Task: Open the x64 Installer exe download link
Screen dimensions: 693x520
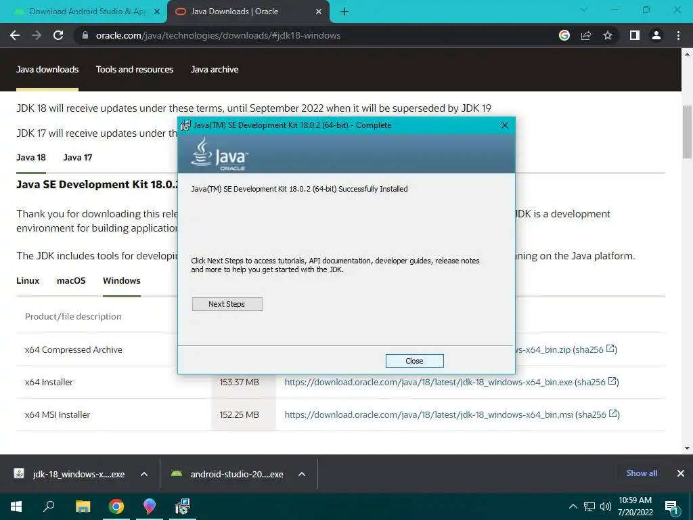Action: [428, 382]
